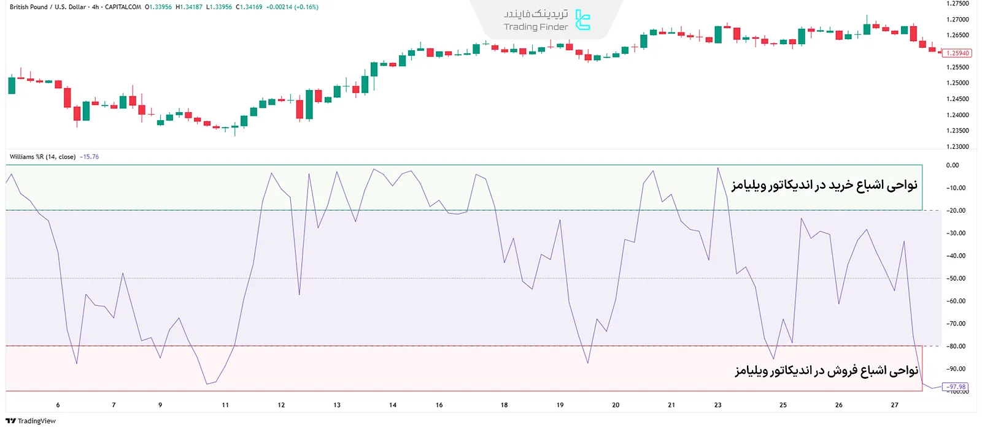Select the British Pound / U.S. Dollar title
Viewport: 982px width, 429px height.
[x=47, y=7]
